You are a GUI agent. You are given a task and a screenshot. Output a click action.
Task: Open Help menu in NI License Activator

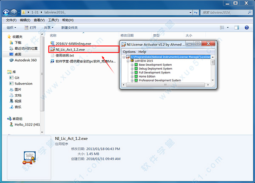[142, 52]
